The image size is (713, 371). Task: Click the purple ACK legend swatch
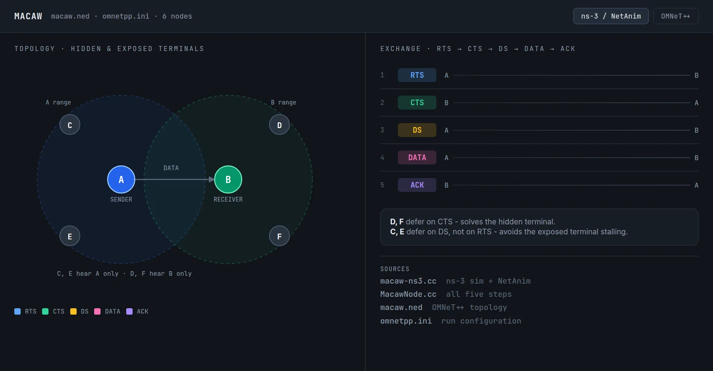(x=129, y=311)
